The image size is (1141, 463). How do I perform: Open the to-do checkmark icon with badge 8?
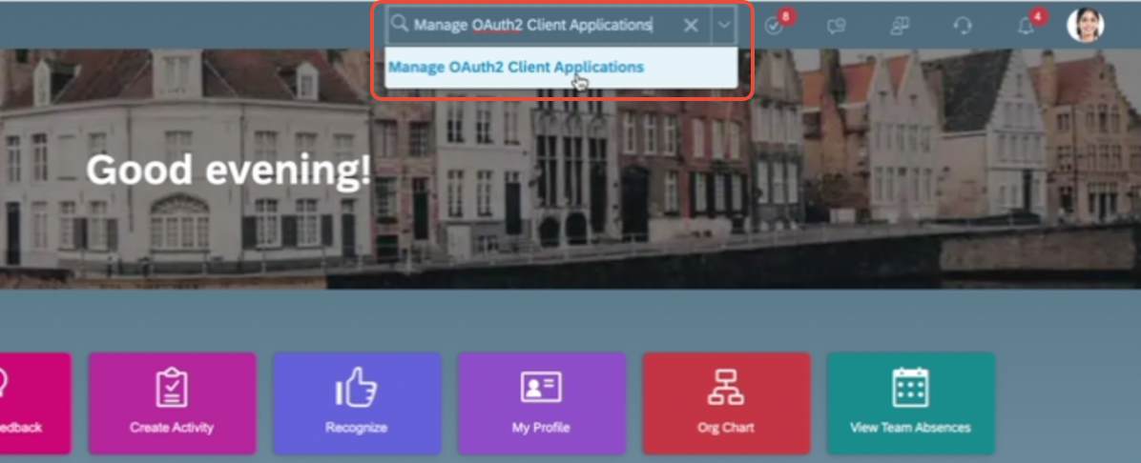point(775,26)
